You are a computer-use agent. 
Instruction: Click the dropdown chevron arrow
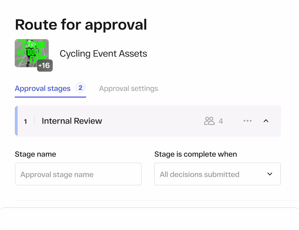coord(270,174)
